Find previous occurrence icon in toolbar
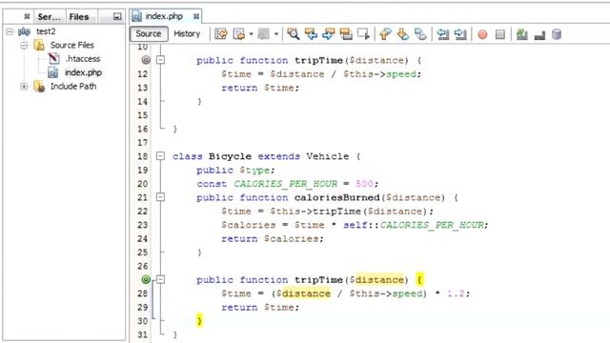The image size is (610, 343). point(311,34)
